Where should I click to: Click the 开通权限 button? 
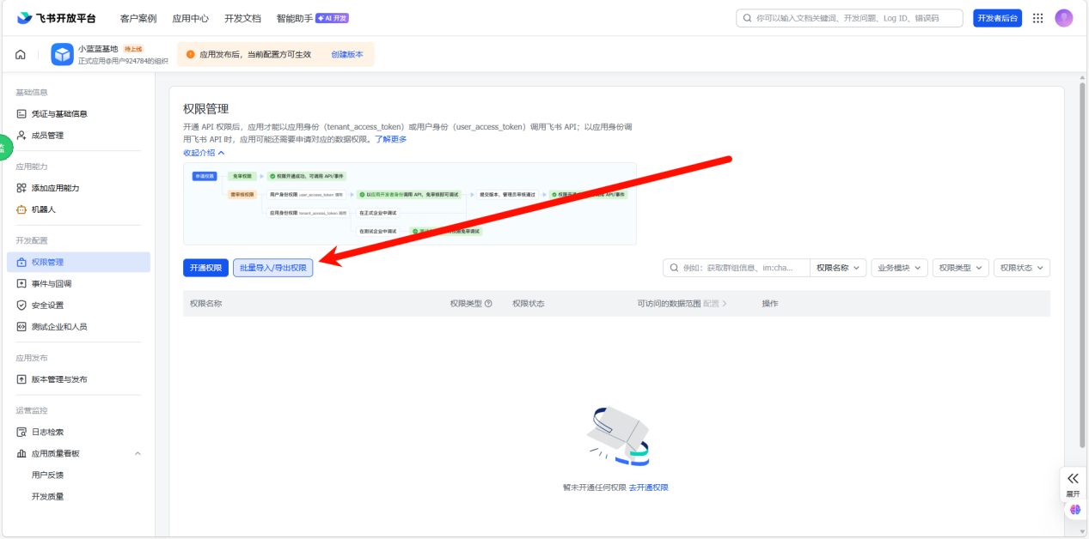point(207,267)
